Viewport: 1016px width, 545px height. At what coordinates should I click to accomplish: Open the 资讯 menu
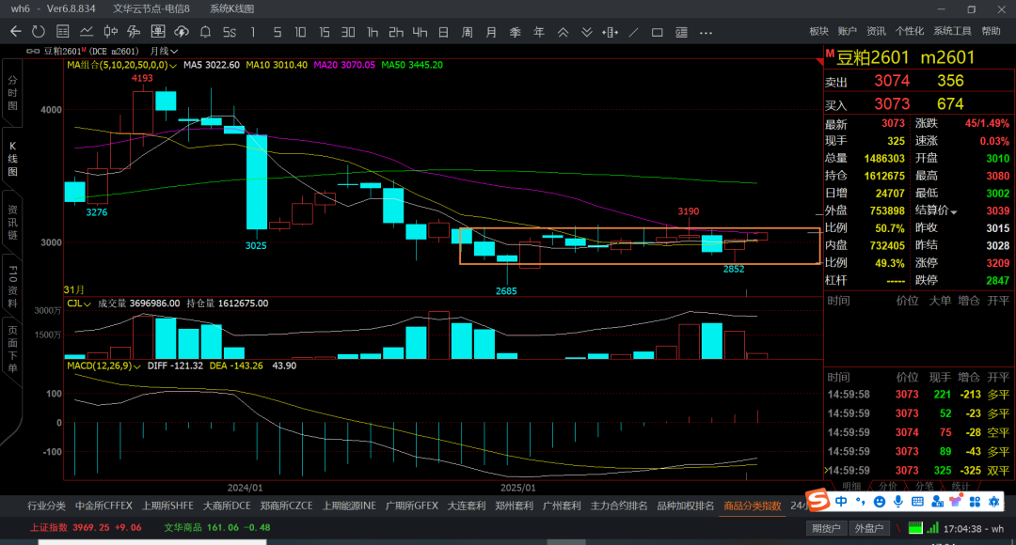point(876,31)
